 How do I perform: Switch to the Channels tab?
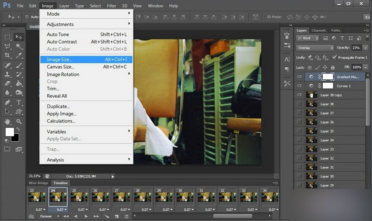pos(319,30)
